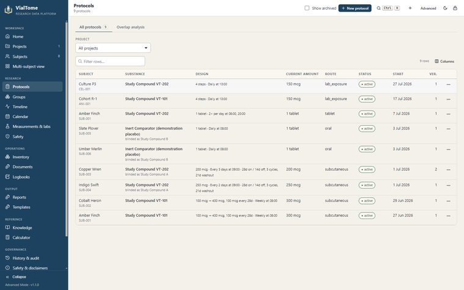
Task: Sort by Current Amount column header
Action: pos(302,74)
